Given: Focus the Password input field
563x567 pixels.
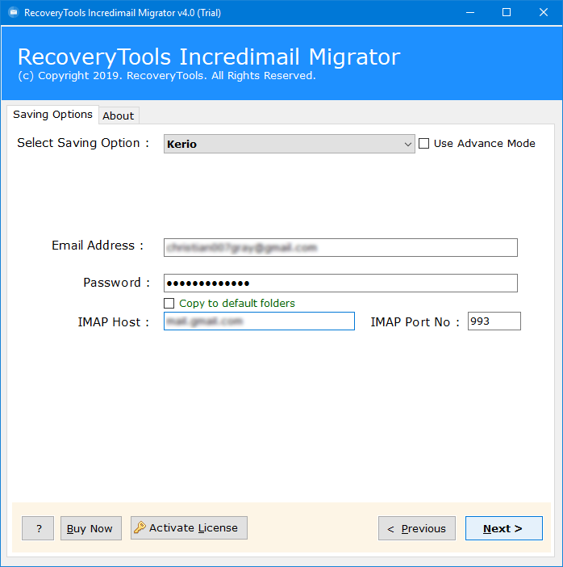Looking at the screenshot, I should pyautogui.click(x=340, y=283).
